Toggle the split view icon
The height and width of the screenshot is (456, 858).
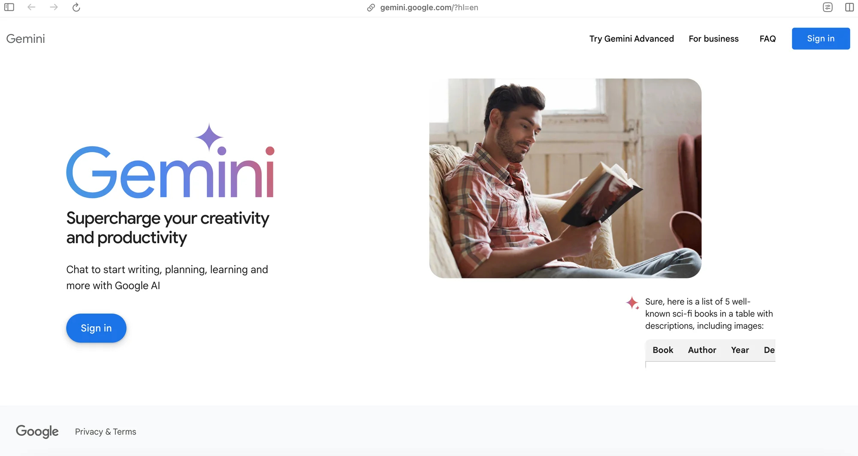849,7
